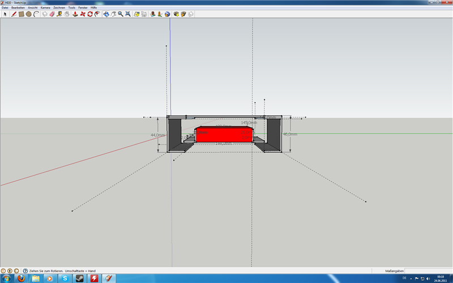Choose the Pan hand tool
453x283 pixels.
point(113,14)
